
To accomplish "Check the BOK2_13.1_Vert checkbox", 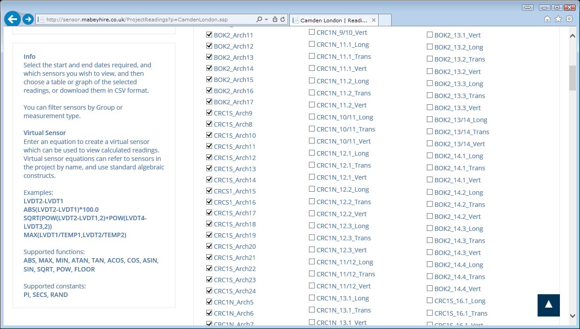I will point(430,34).
